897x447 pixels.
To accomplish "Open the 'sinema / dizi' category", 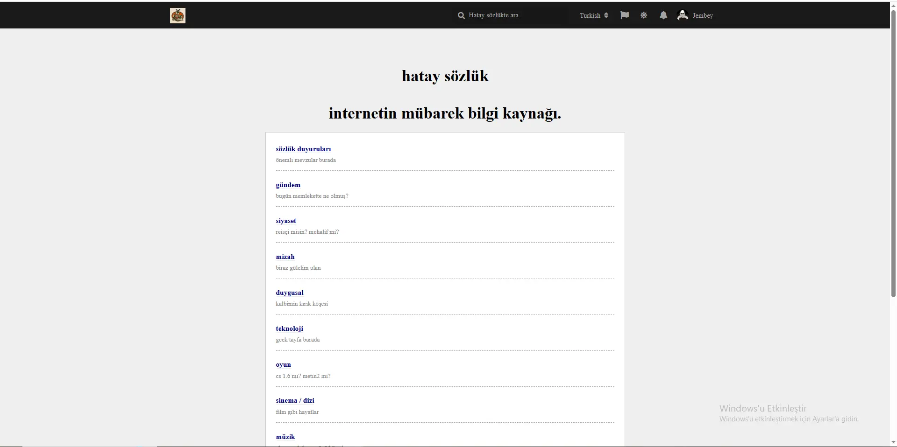I will coord(295,400).
